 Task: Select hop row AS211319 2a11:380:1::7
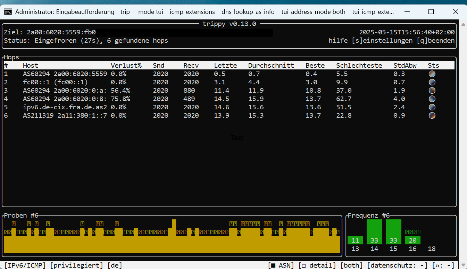(229, 115)
